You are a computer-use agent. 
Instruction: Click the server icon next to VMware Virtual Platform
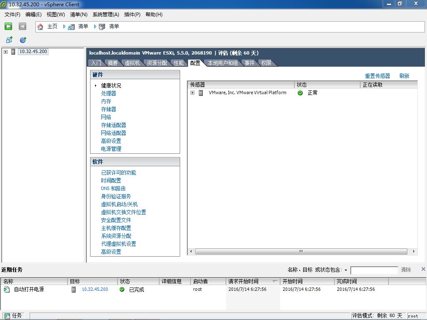pos(201,93)
